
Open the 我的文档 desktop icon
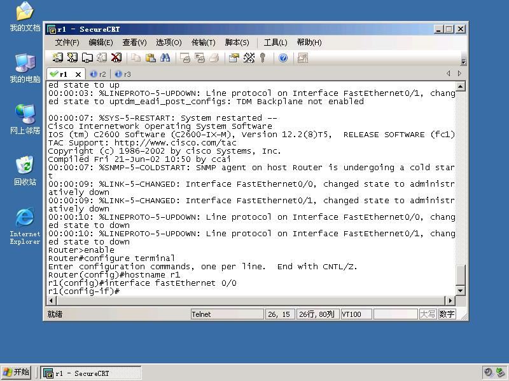click(25, 17)
